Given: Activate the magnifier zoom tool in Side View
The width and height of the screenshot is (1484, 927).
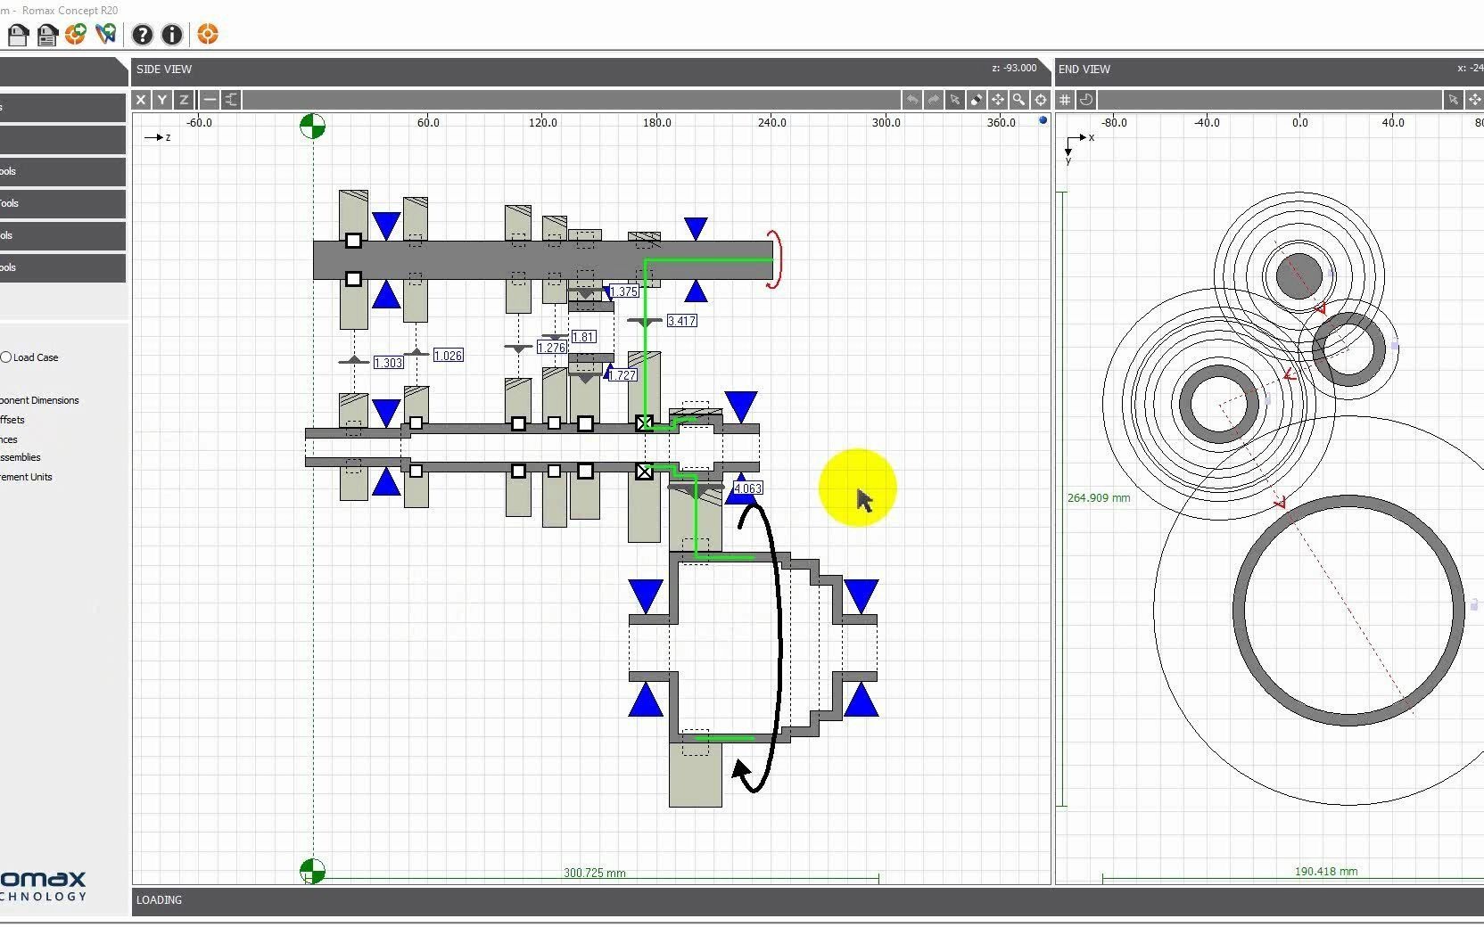Looking at the screenshot, I should point(1018,100).
